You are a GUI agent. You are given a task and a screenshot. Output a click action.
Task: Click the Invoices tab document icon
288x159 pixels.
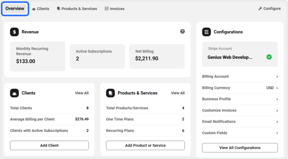click(106, 8)
